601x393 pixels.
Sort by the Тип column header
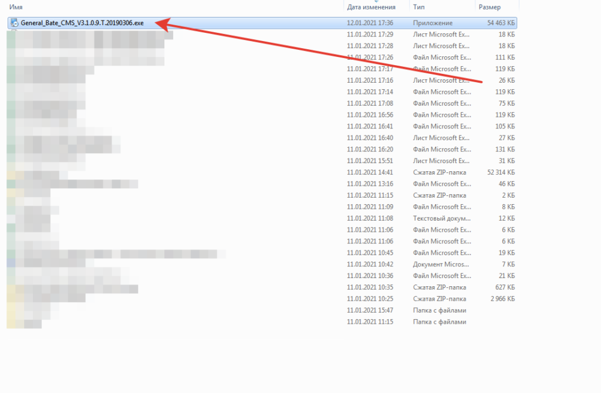coord(418,7)
